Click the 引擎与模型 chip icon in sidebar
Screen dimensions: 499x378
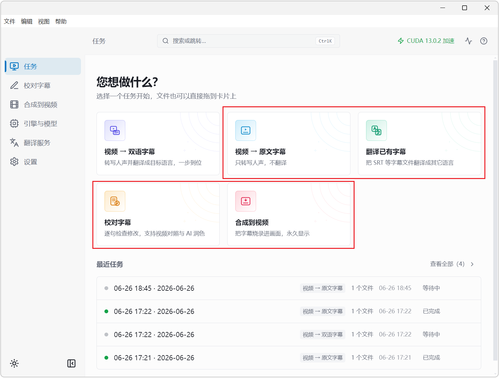[x=14, y=123]
